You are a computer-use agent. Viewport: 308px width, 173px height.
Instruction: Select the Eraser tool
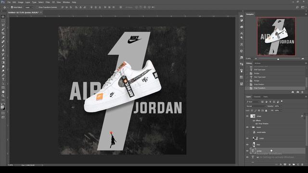point(3,58)
